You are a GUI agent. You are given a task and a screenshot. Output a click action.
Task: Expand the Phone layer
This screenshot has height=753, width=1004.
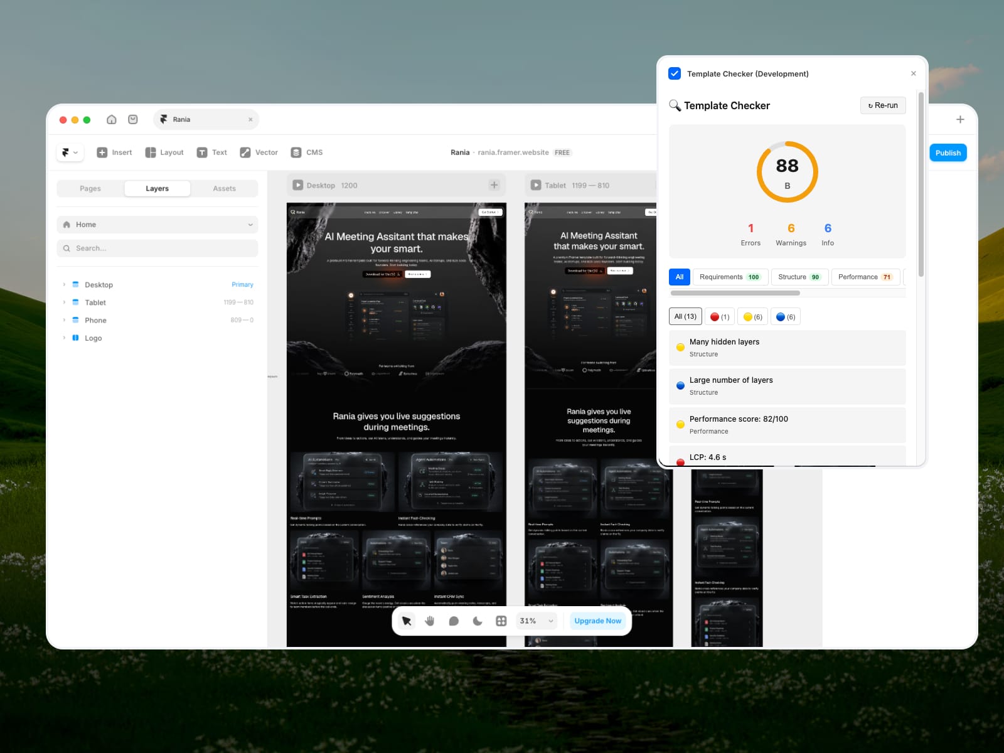pyautogui.click(x=64, y=320)
